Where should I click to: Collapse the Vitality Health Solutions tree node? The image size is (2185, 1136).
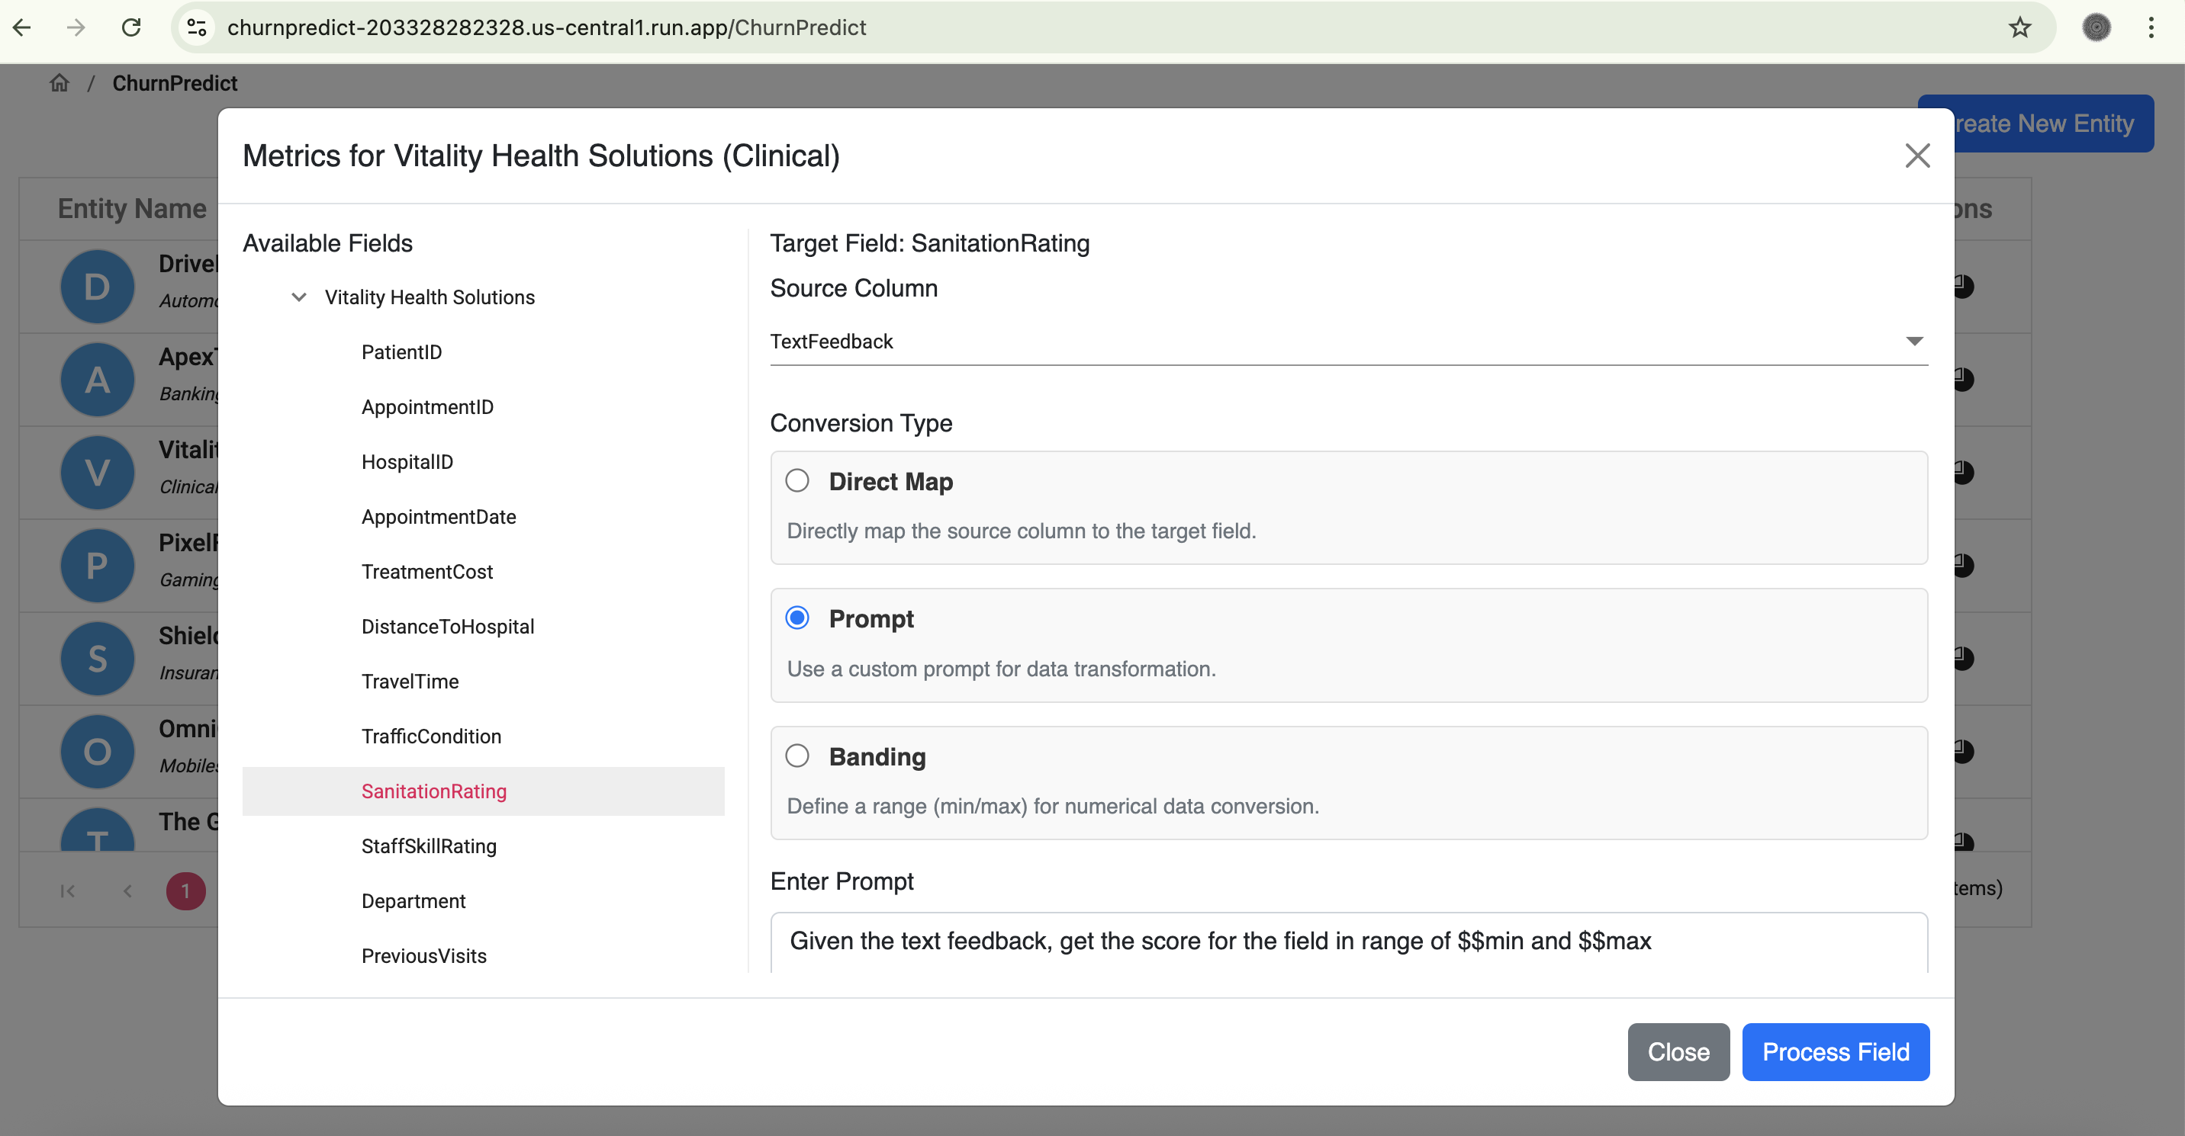click(298, 297)
